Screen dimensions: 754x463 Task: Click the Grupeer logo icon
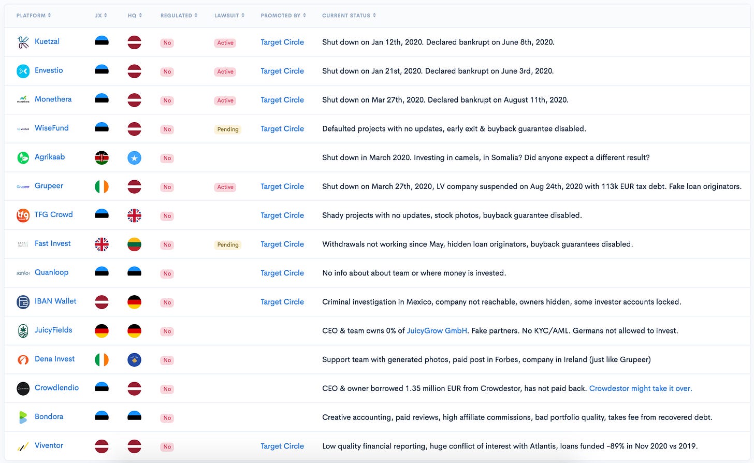[23, 186]
